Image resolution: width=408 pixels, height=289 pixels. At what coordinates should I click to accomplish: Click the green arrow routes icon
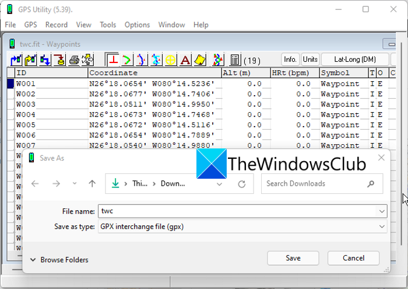click(x=127, y=60)
